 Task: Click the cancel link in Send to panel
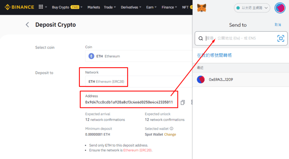[278, 25]
